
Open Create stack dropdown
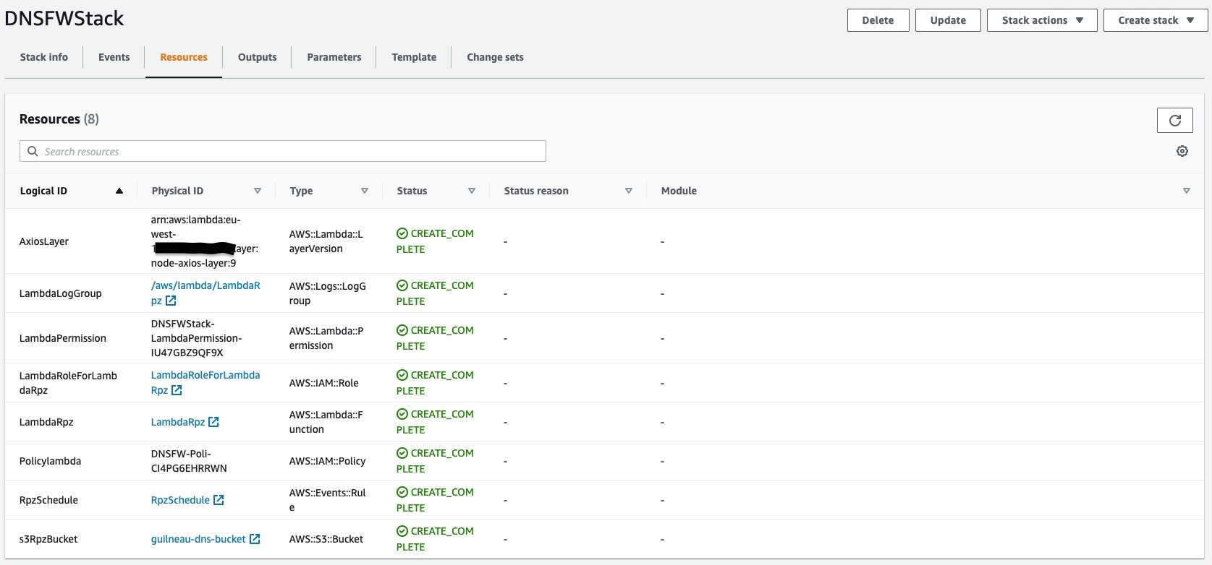click(x=1156, y=20)
